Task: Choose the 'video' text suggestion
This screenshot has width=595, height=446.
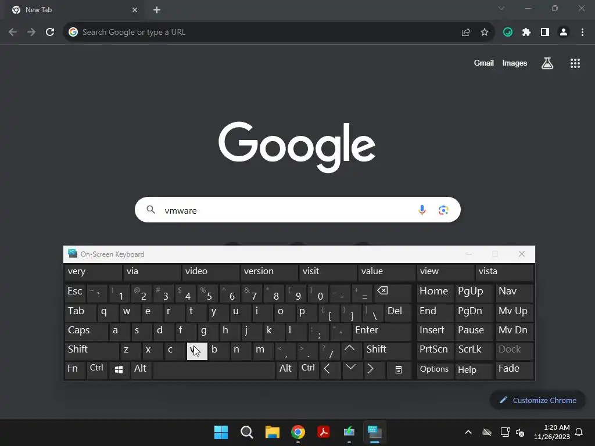Action: pyautogui.click(x=210, y=272)
